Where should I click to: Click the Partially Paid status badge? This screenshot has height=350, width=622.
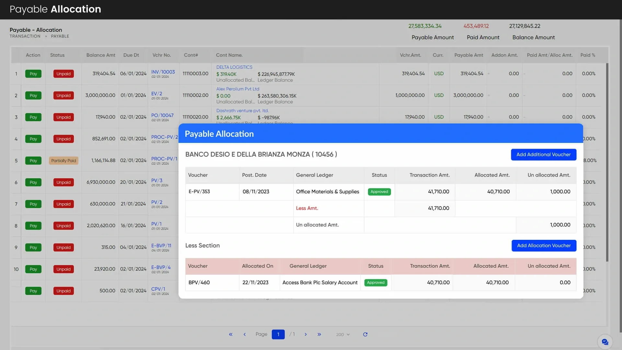(x=63, y=161)
